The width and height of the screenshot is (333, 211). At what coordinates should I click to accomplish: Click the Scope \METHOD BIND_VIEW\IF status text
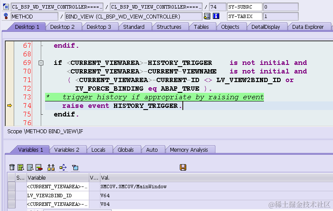click(x=45, y=131)
